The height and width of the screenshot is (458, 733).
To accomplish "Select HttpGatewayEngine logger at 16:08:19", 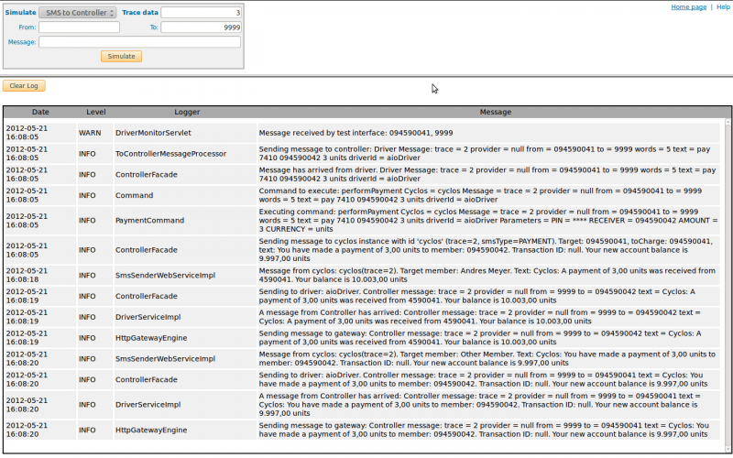I will [x=151, y=338].
